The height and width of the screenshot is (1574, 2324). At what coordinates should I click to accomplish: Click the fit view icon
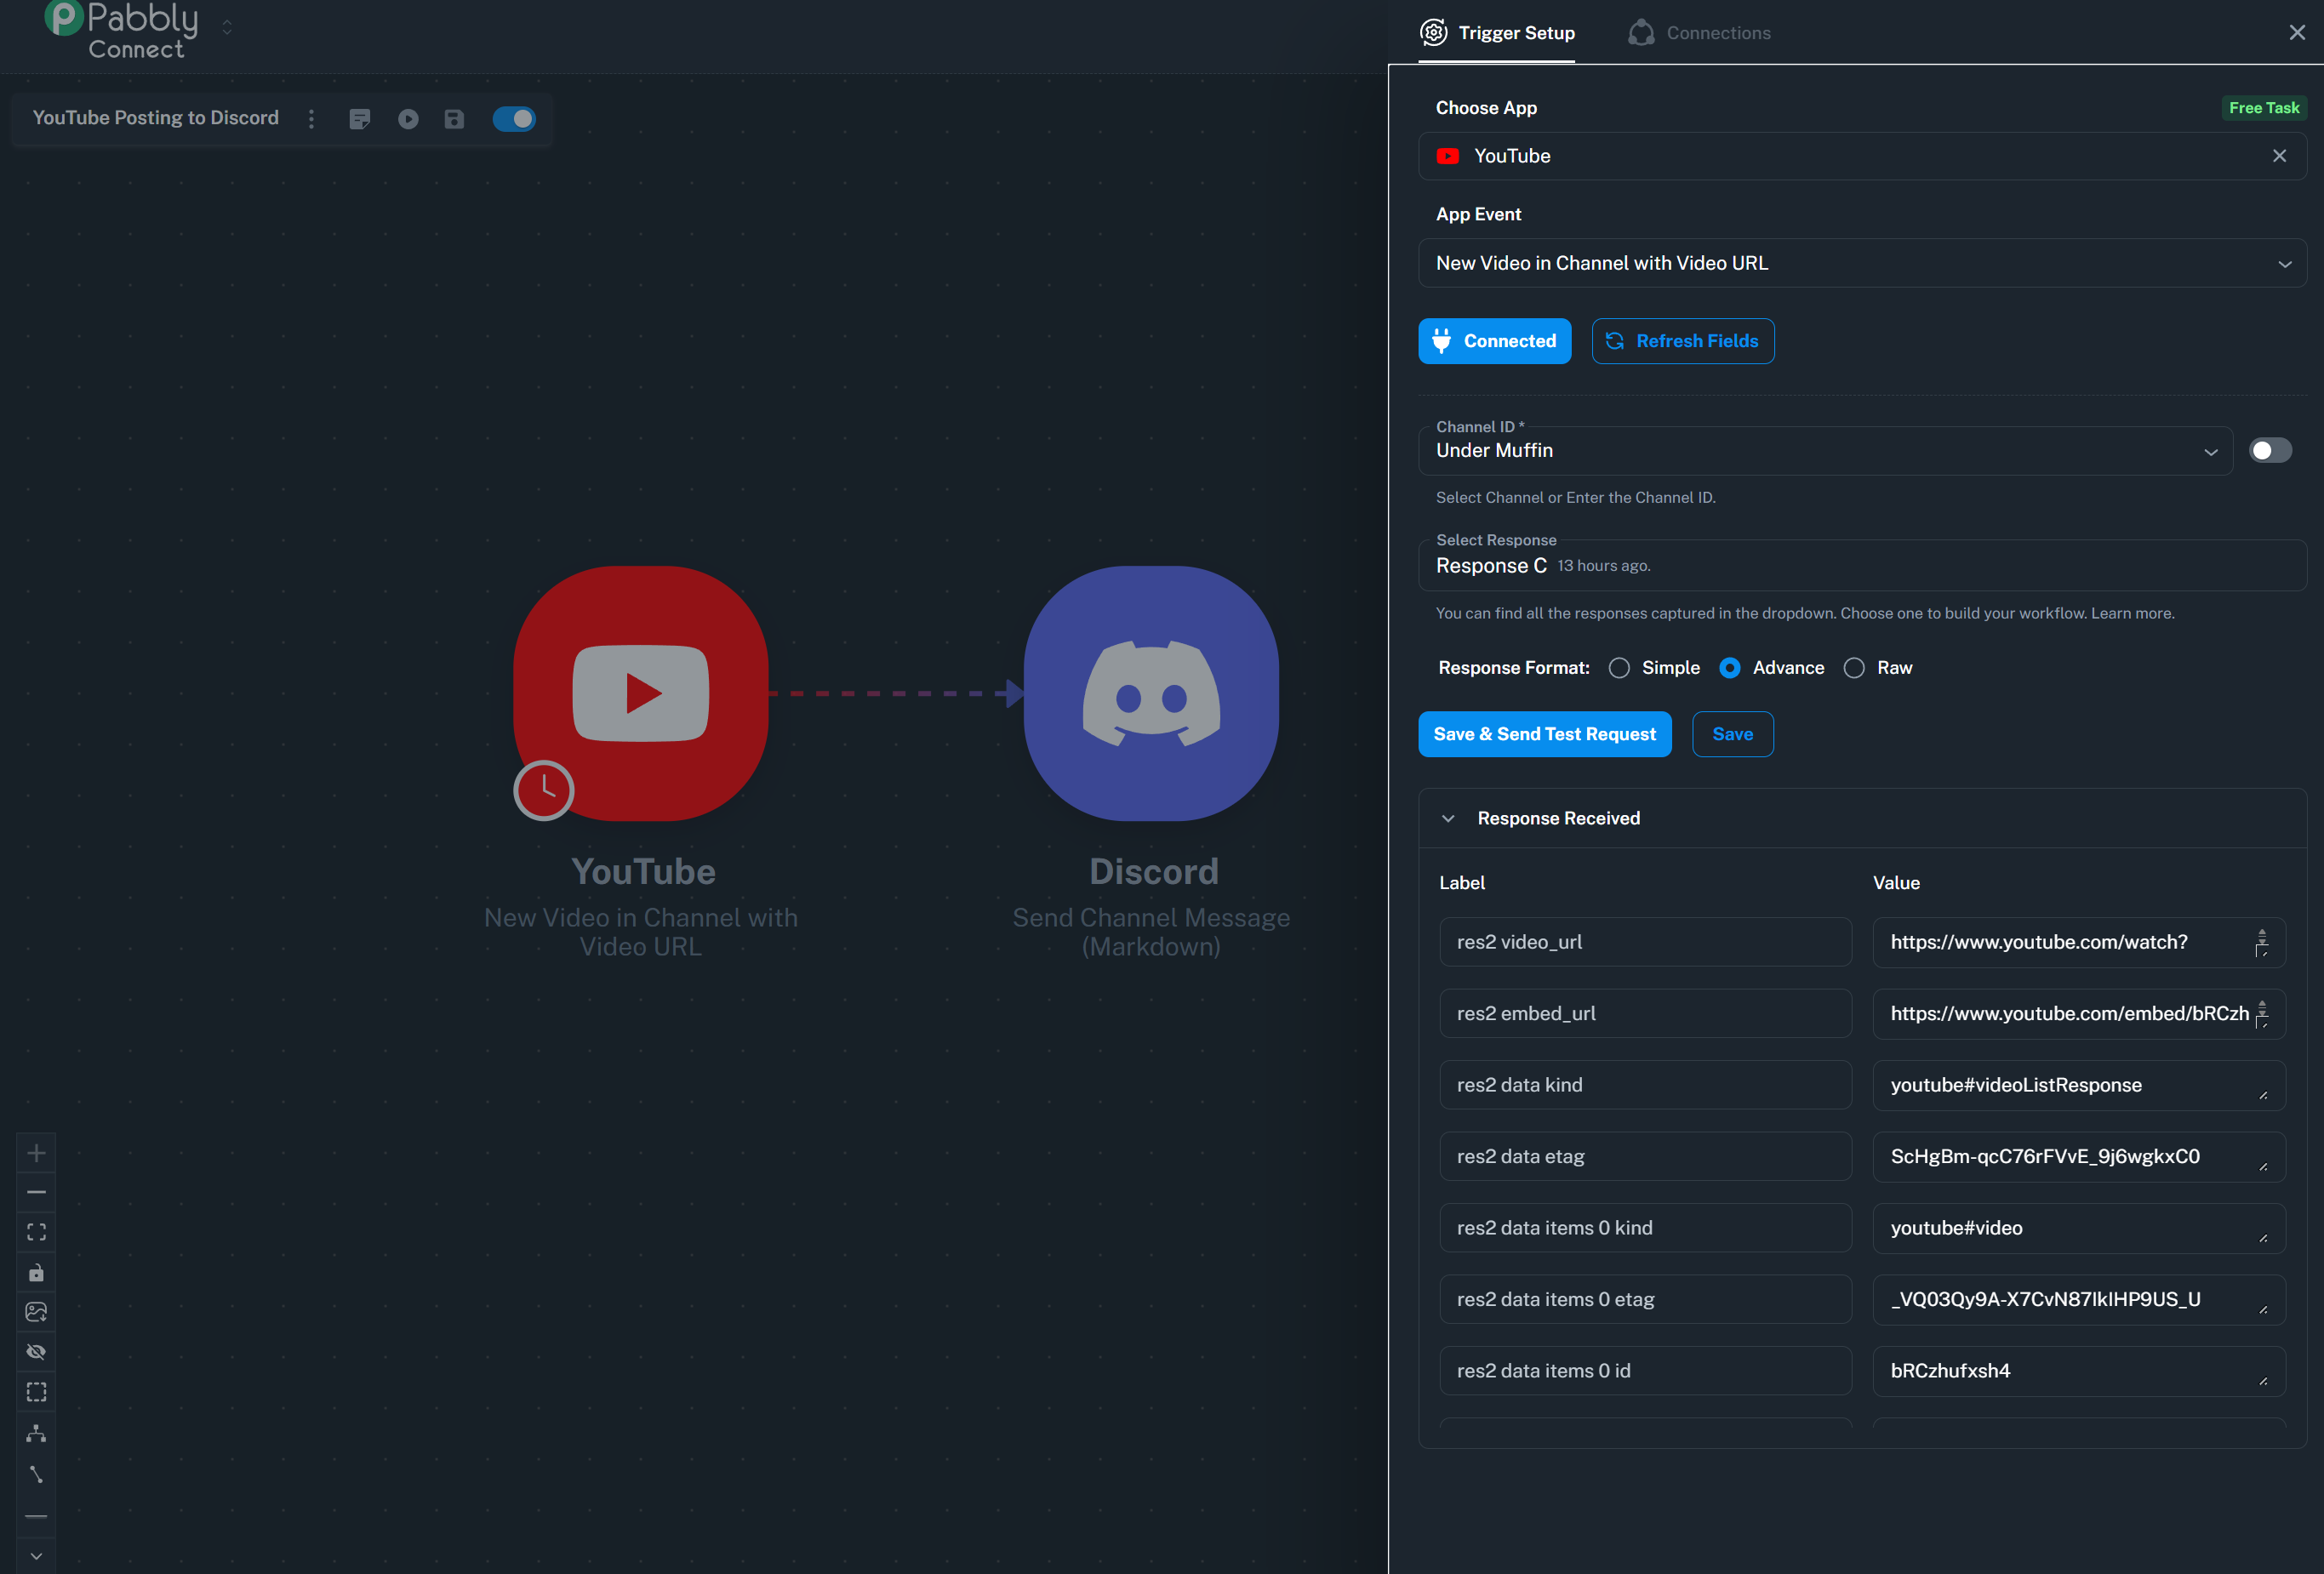coord(36,1232)
